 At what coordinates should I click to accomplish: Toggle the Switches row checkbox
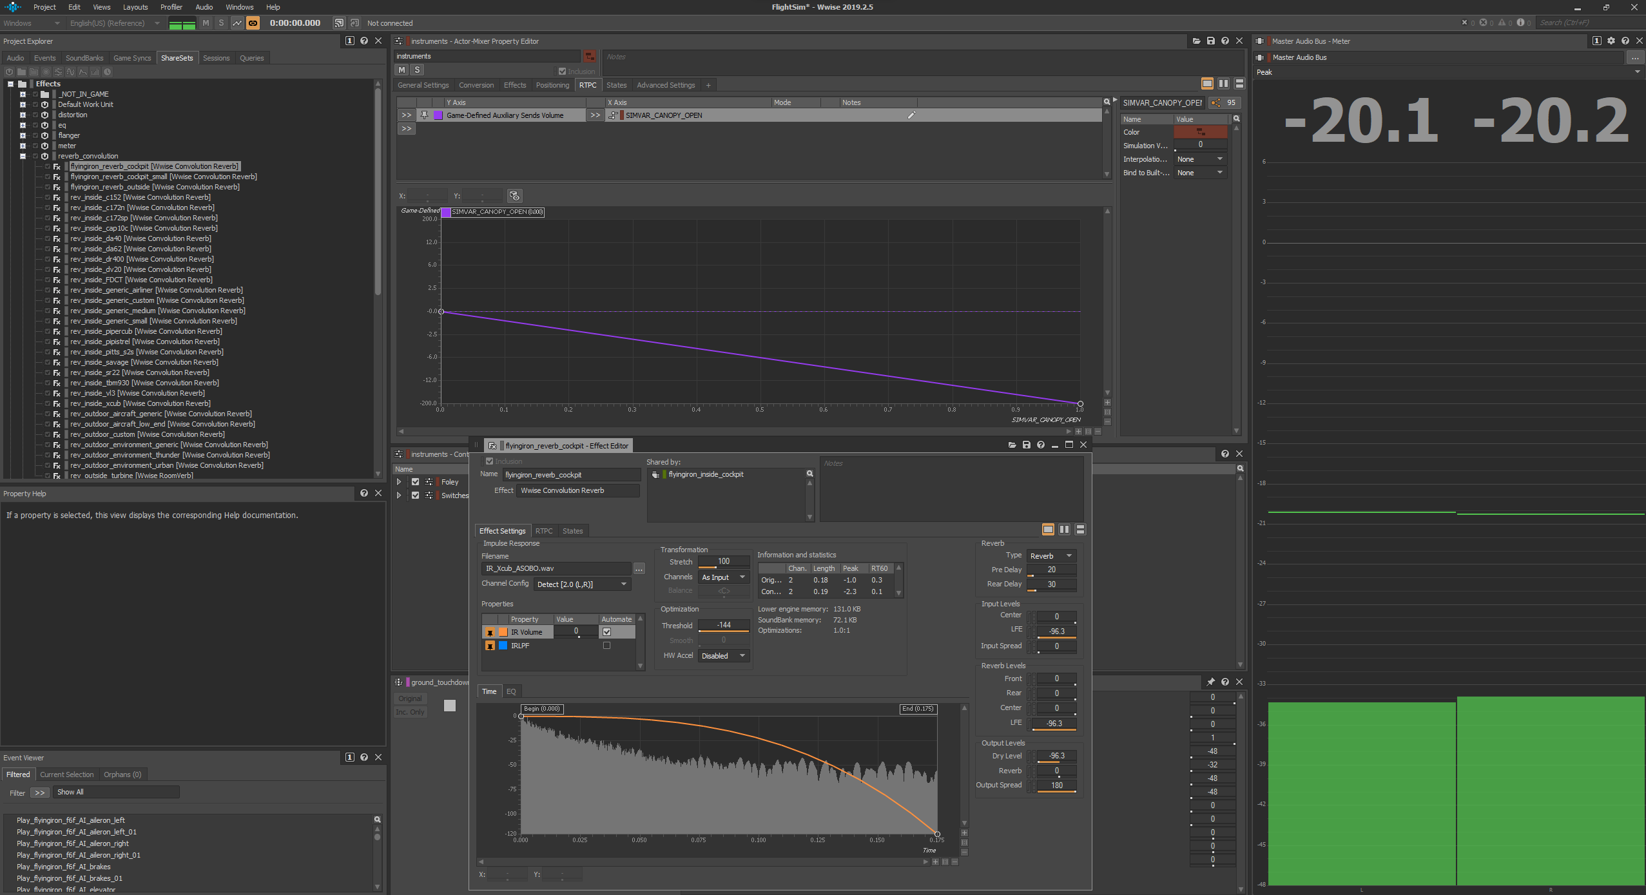tap(416, 496)
